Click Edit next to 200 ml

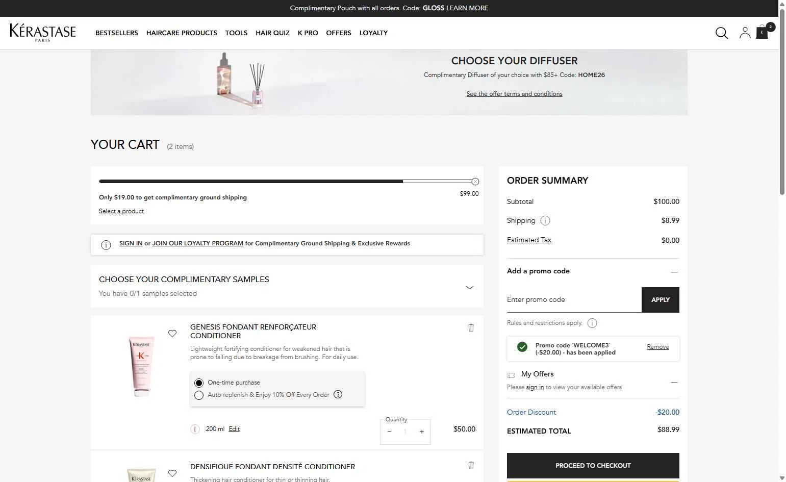click(x=234, y=429)
